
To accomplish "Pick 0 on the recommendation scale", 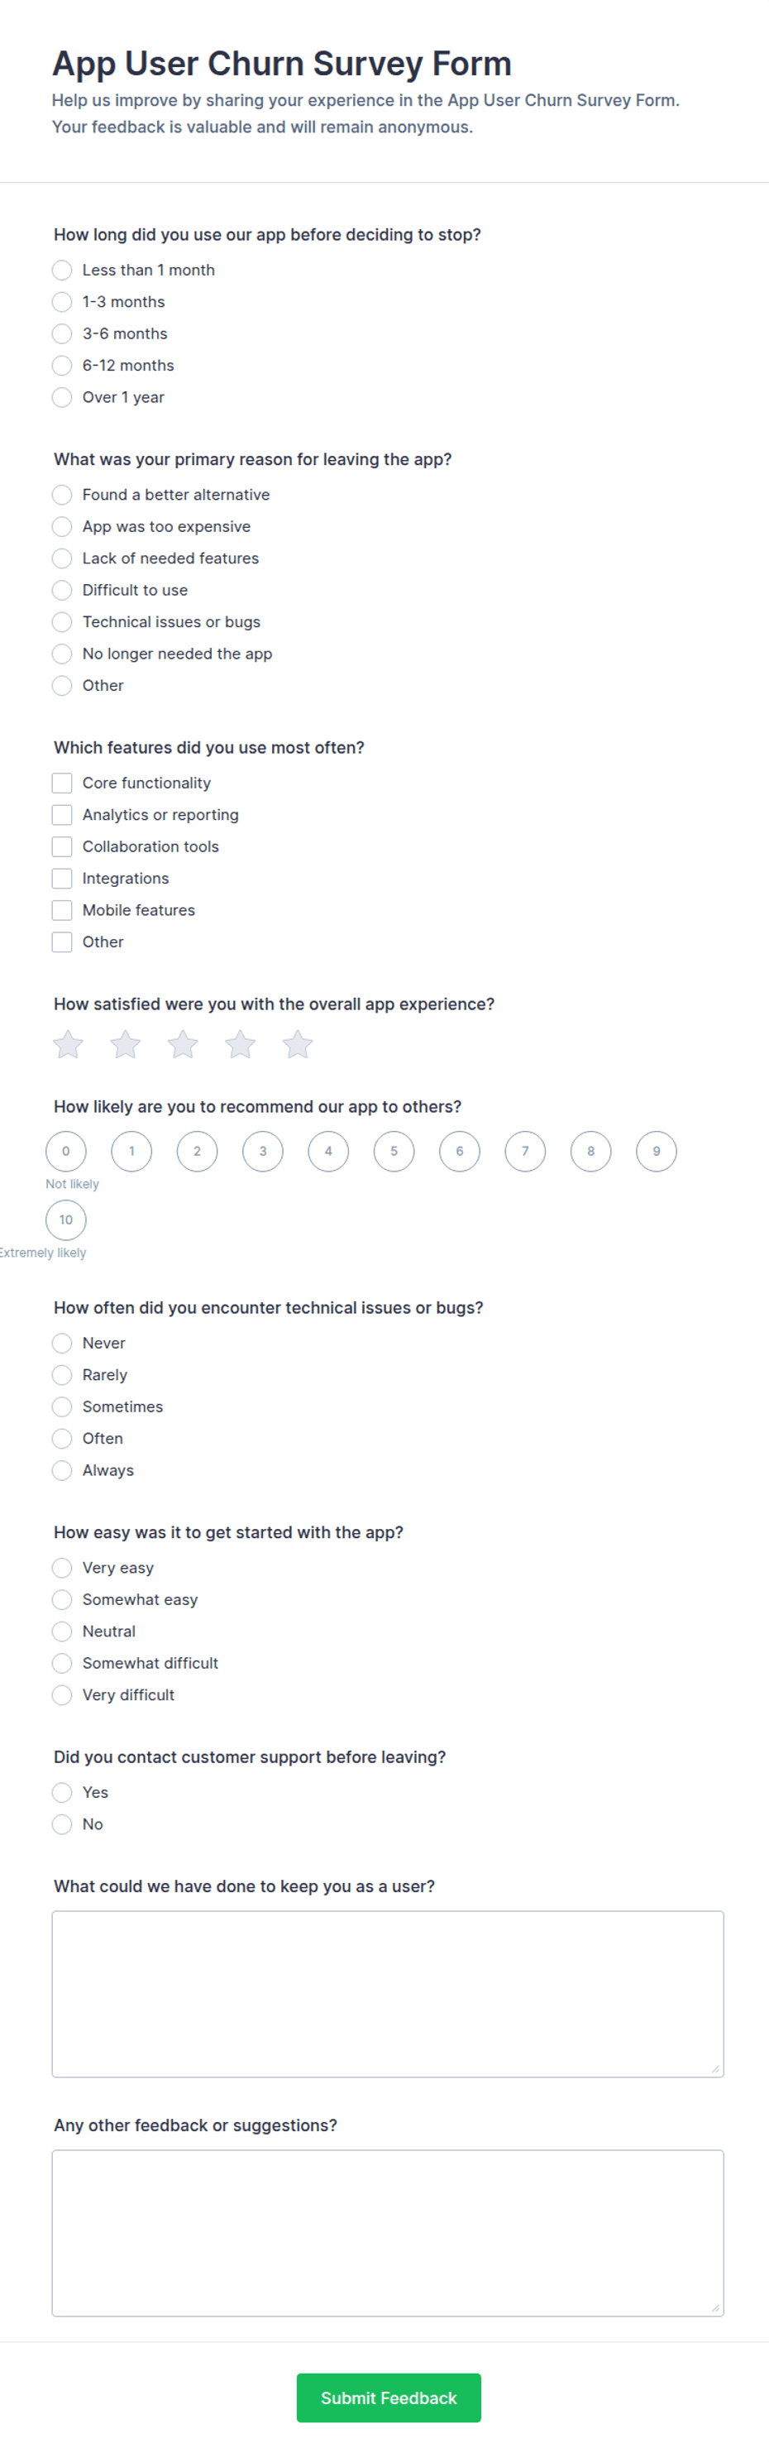I will click(66, 1151).
